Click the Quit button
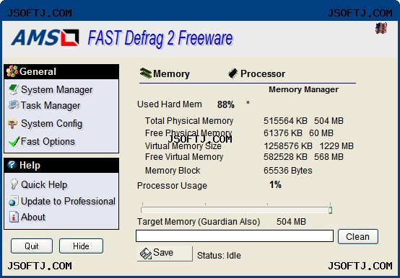 (x=32, y=246)
